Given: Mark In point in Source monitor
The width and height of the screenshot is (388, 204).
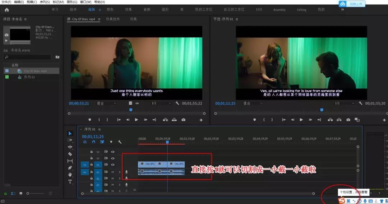Looking at the screenshot, I should pos(99,120).
